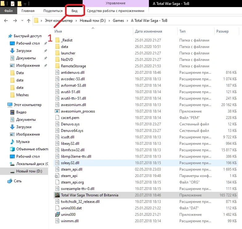
Task: Select the cacert.pem file icon
Action: [57, 118]
